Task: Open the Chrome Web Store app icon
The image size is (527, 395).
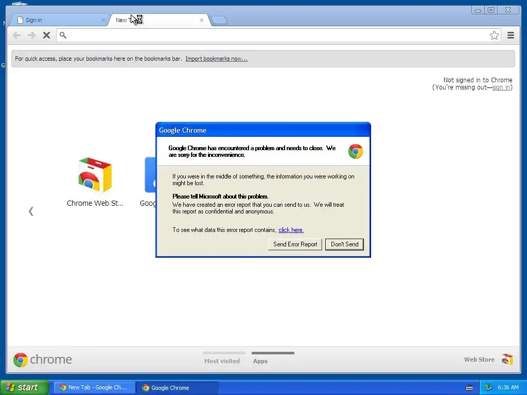Action: point(95,175)
